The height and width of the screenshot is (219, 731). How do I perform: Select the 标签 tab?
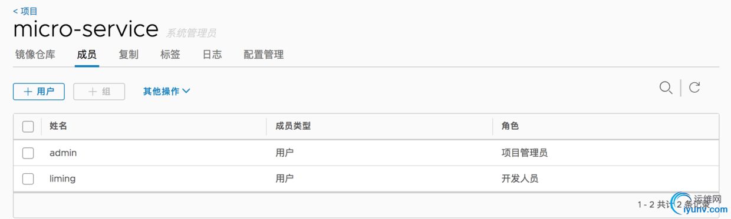point(170,55)
